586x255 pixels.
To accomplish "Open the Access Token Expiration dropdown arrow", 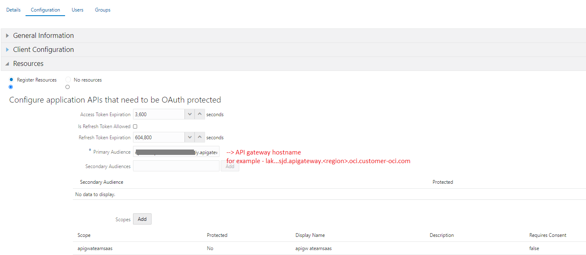I will click(x=189, y=114).
